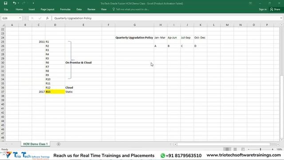This screenshot has width=284, height=160.
Task: Click the yellow highlighted R13 cell
Action: (x=55, y=92)
